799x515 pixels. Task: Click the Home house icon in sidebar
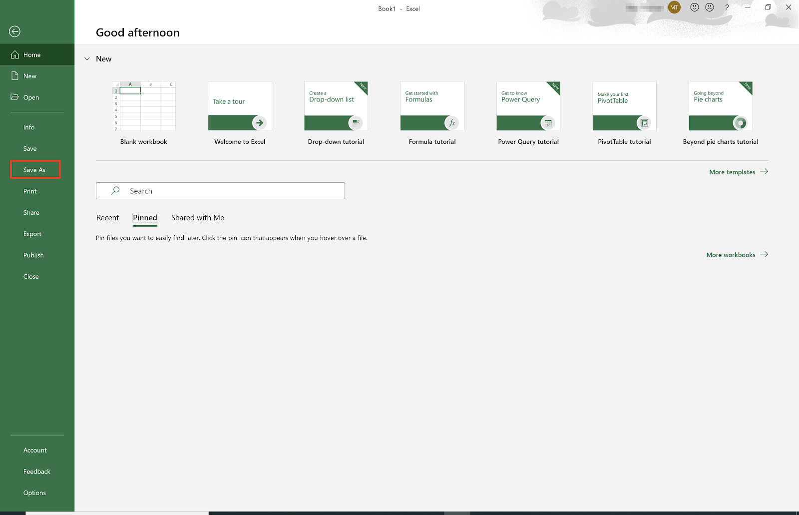(x=15, y=54)
